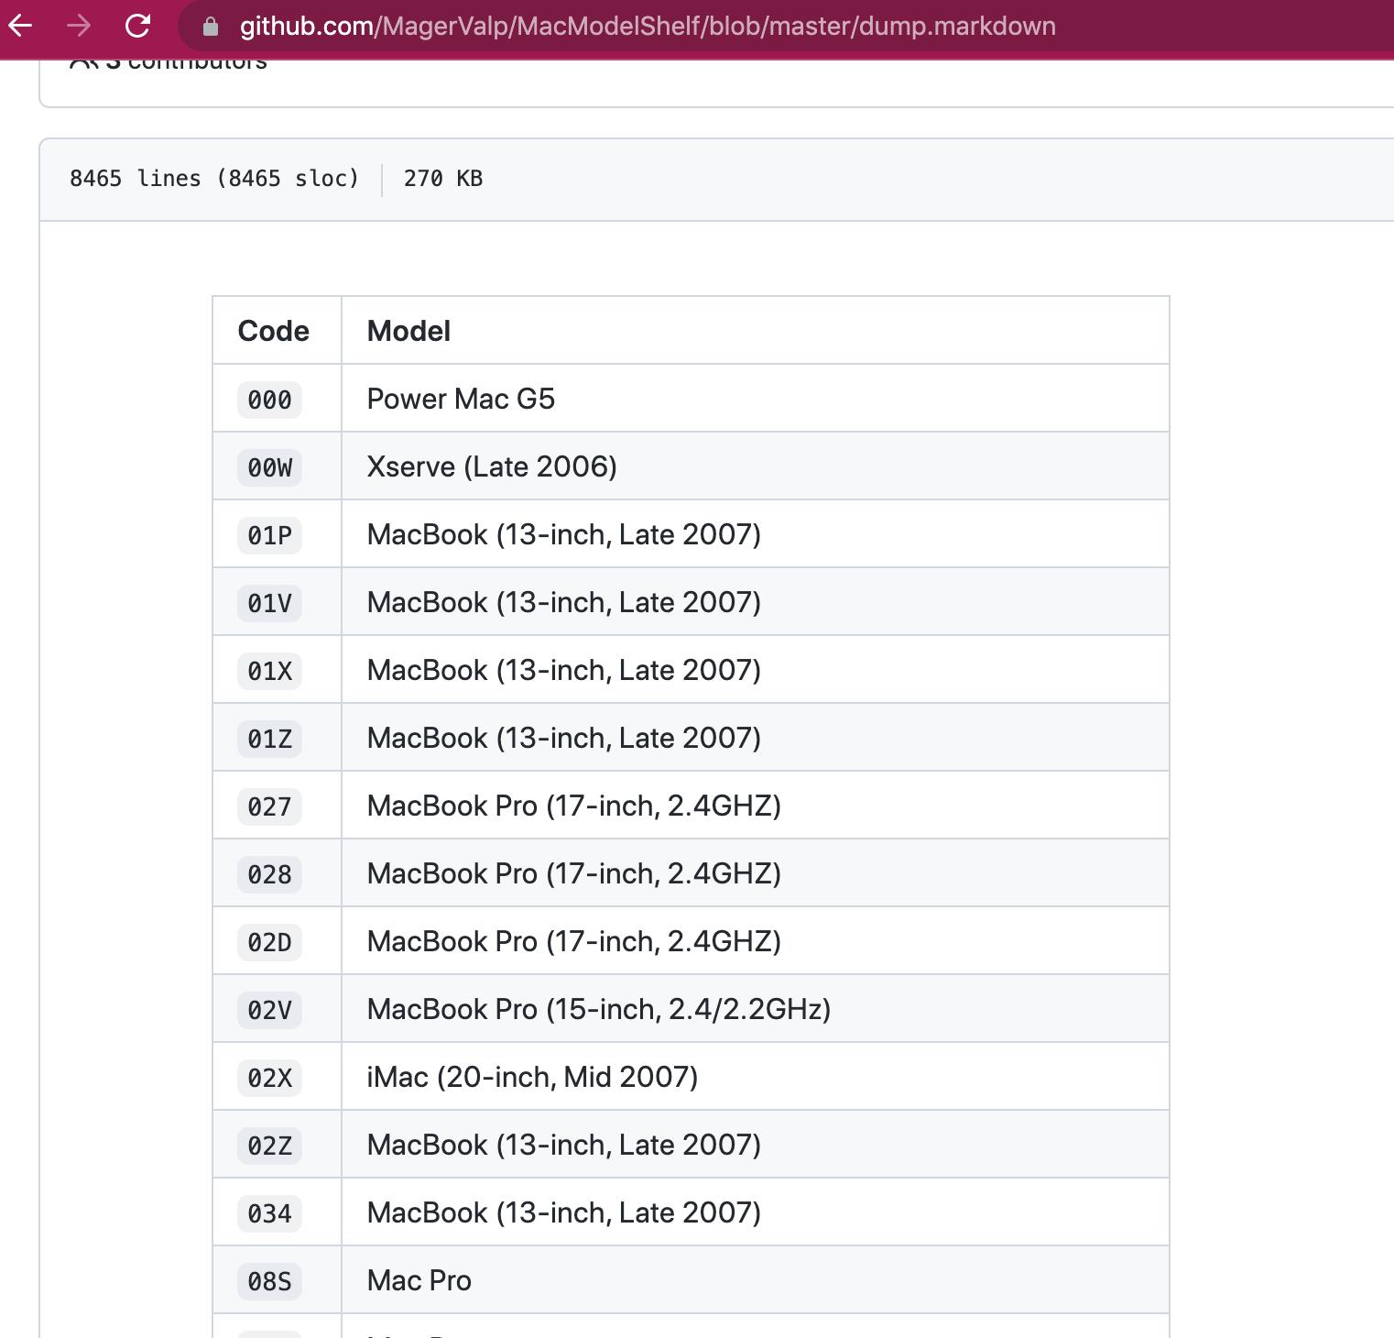Screen dimensions: 1394x1338
Task: Click the browser back arrow
Action: (20, 26)
